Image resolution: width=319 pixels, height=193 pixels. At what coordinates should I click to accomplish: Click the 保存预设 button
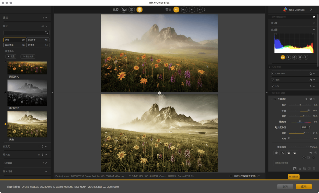point(293,177)
